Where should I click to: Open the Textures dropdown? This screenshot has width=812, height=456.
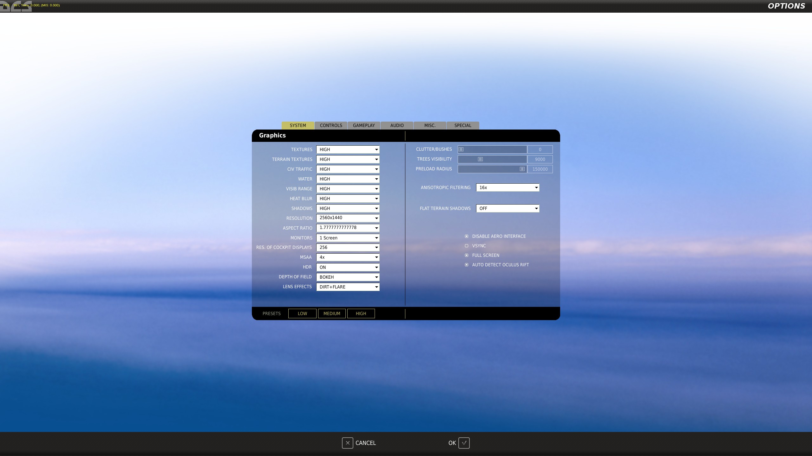pos(348,149)
